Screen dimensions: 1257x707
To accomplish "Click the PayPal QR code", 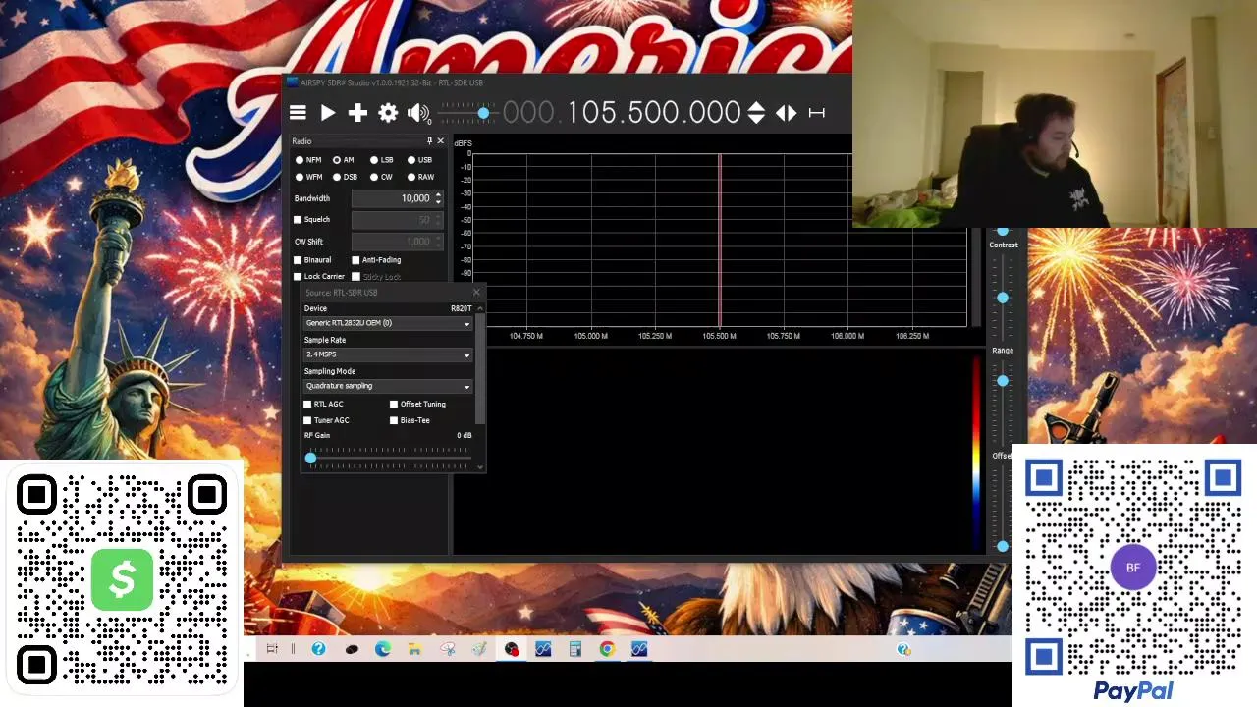I will (x=1133, y=568).
